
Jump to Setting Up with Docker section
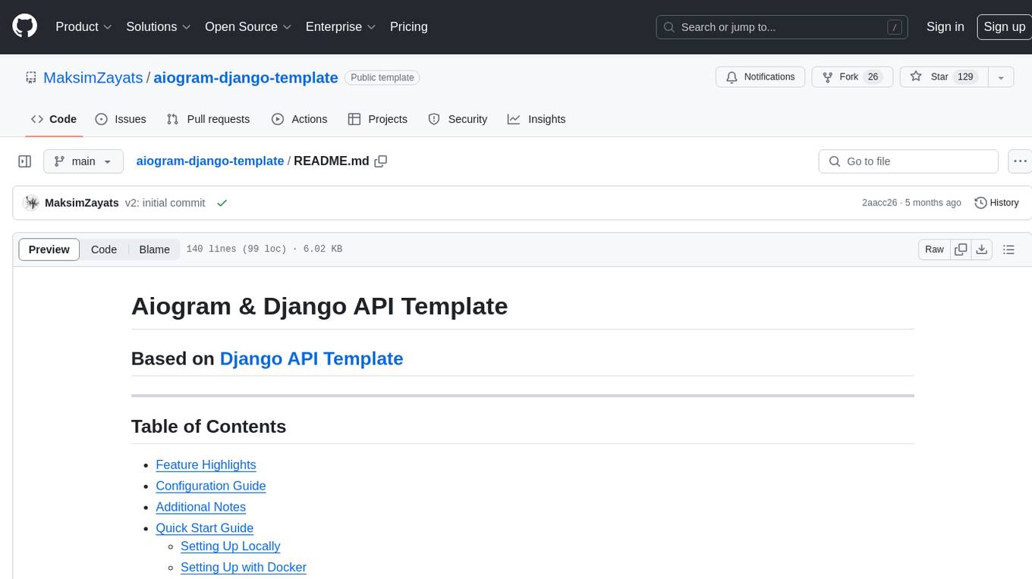pos(244,568)
